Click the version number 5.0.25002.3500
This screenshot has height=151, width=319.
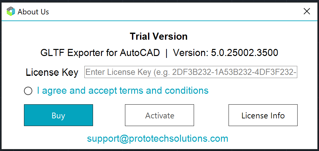(245, 52)
